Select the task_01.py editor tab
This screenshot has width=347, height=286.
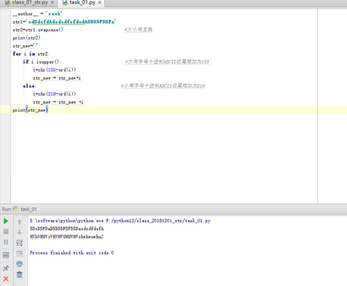(83, 3)
